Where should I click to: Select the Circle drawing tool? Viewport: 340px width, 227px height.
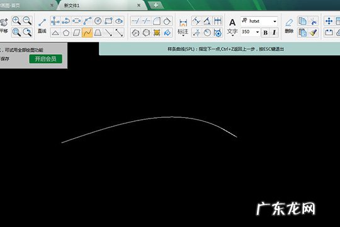click(x=98, y=21)
